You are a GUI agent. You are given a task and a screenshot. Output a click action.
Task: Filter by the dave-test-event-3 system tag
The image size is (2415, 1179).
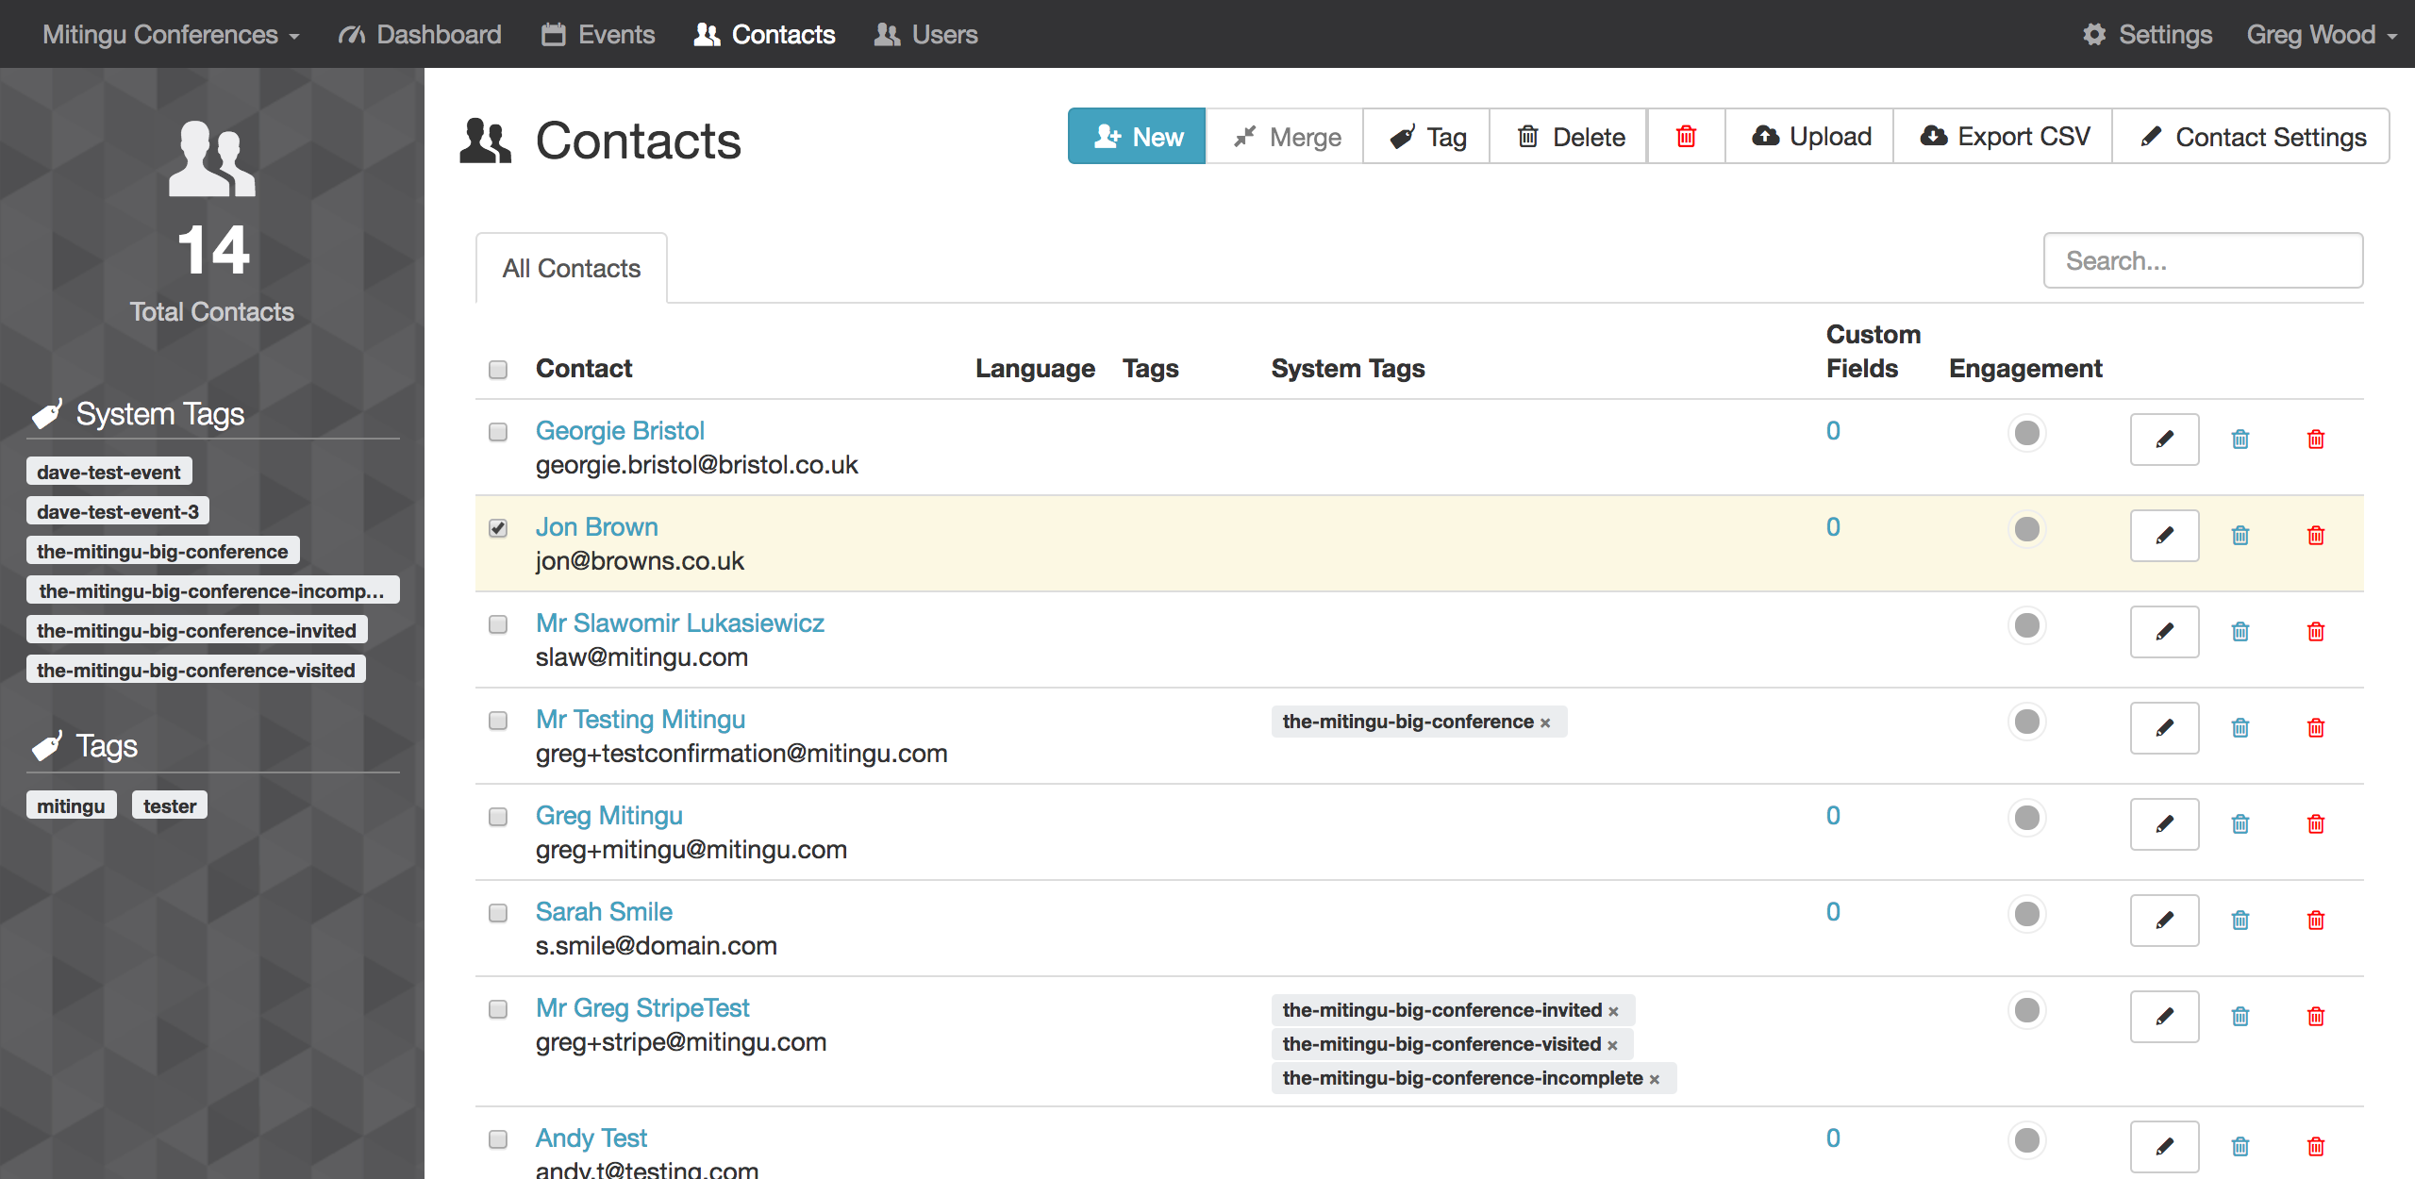tap(118, 512)
